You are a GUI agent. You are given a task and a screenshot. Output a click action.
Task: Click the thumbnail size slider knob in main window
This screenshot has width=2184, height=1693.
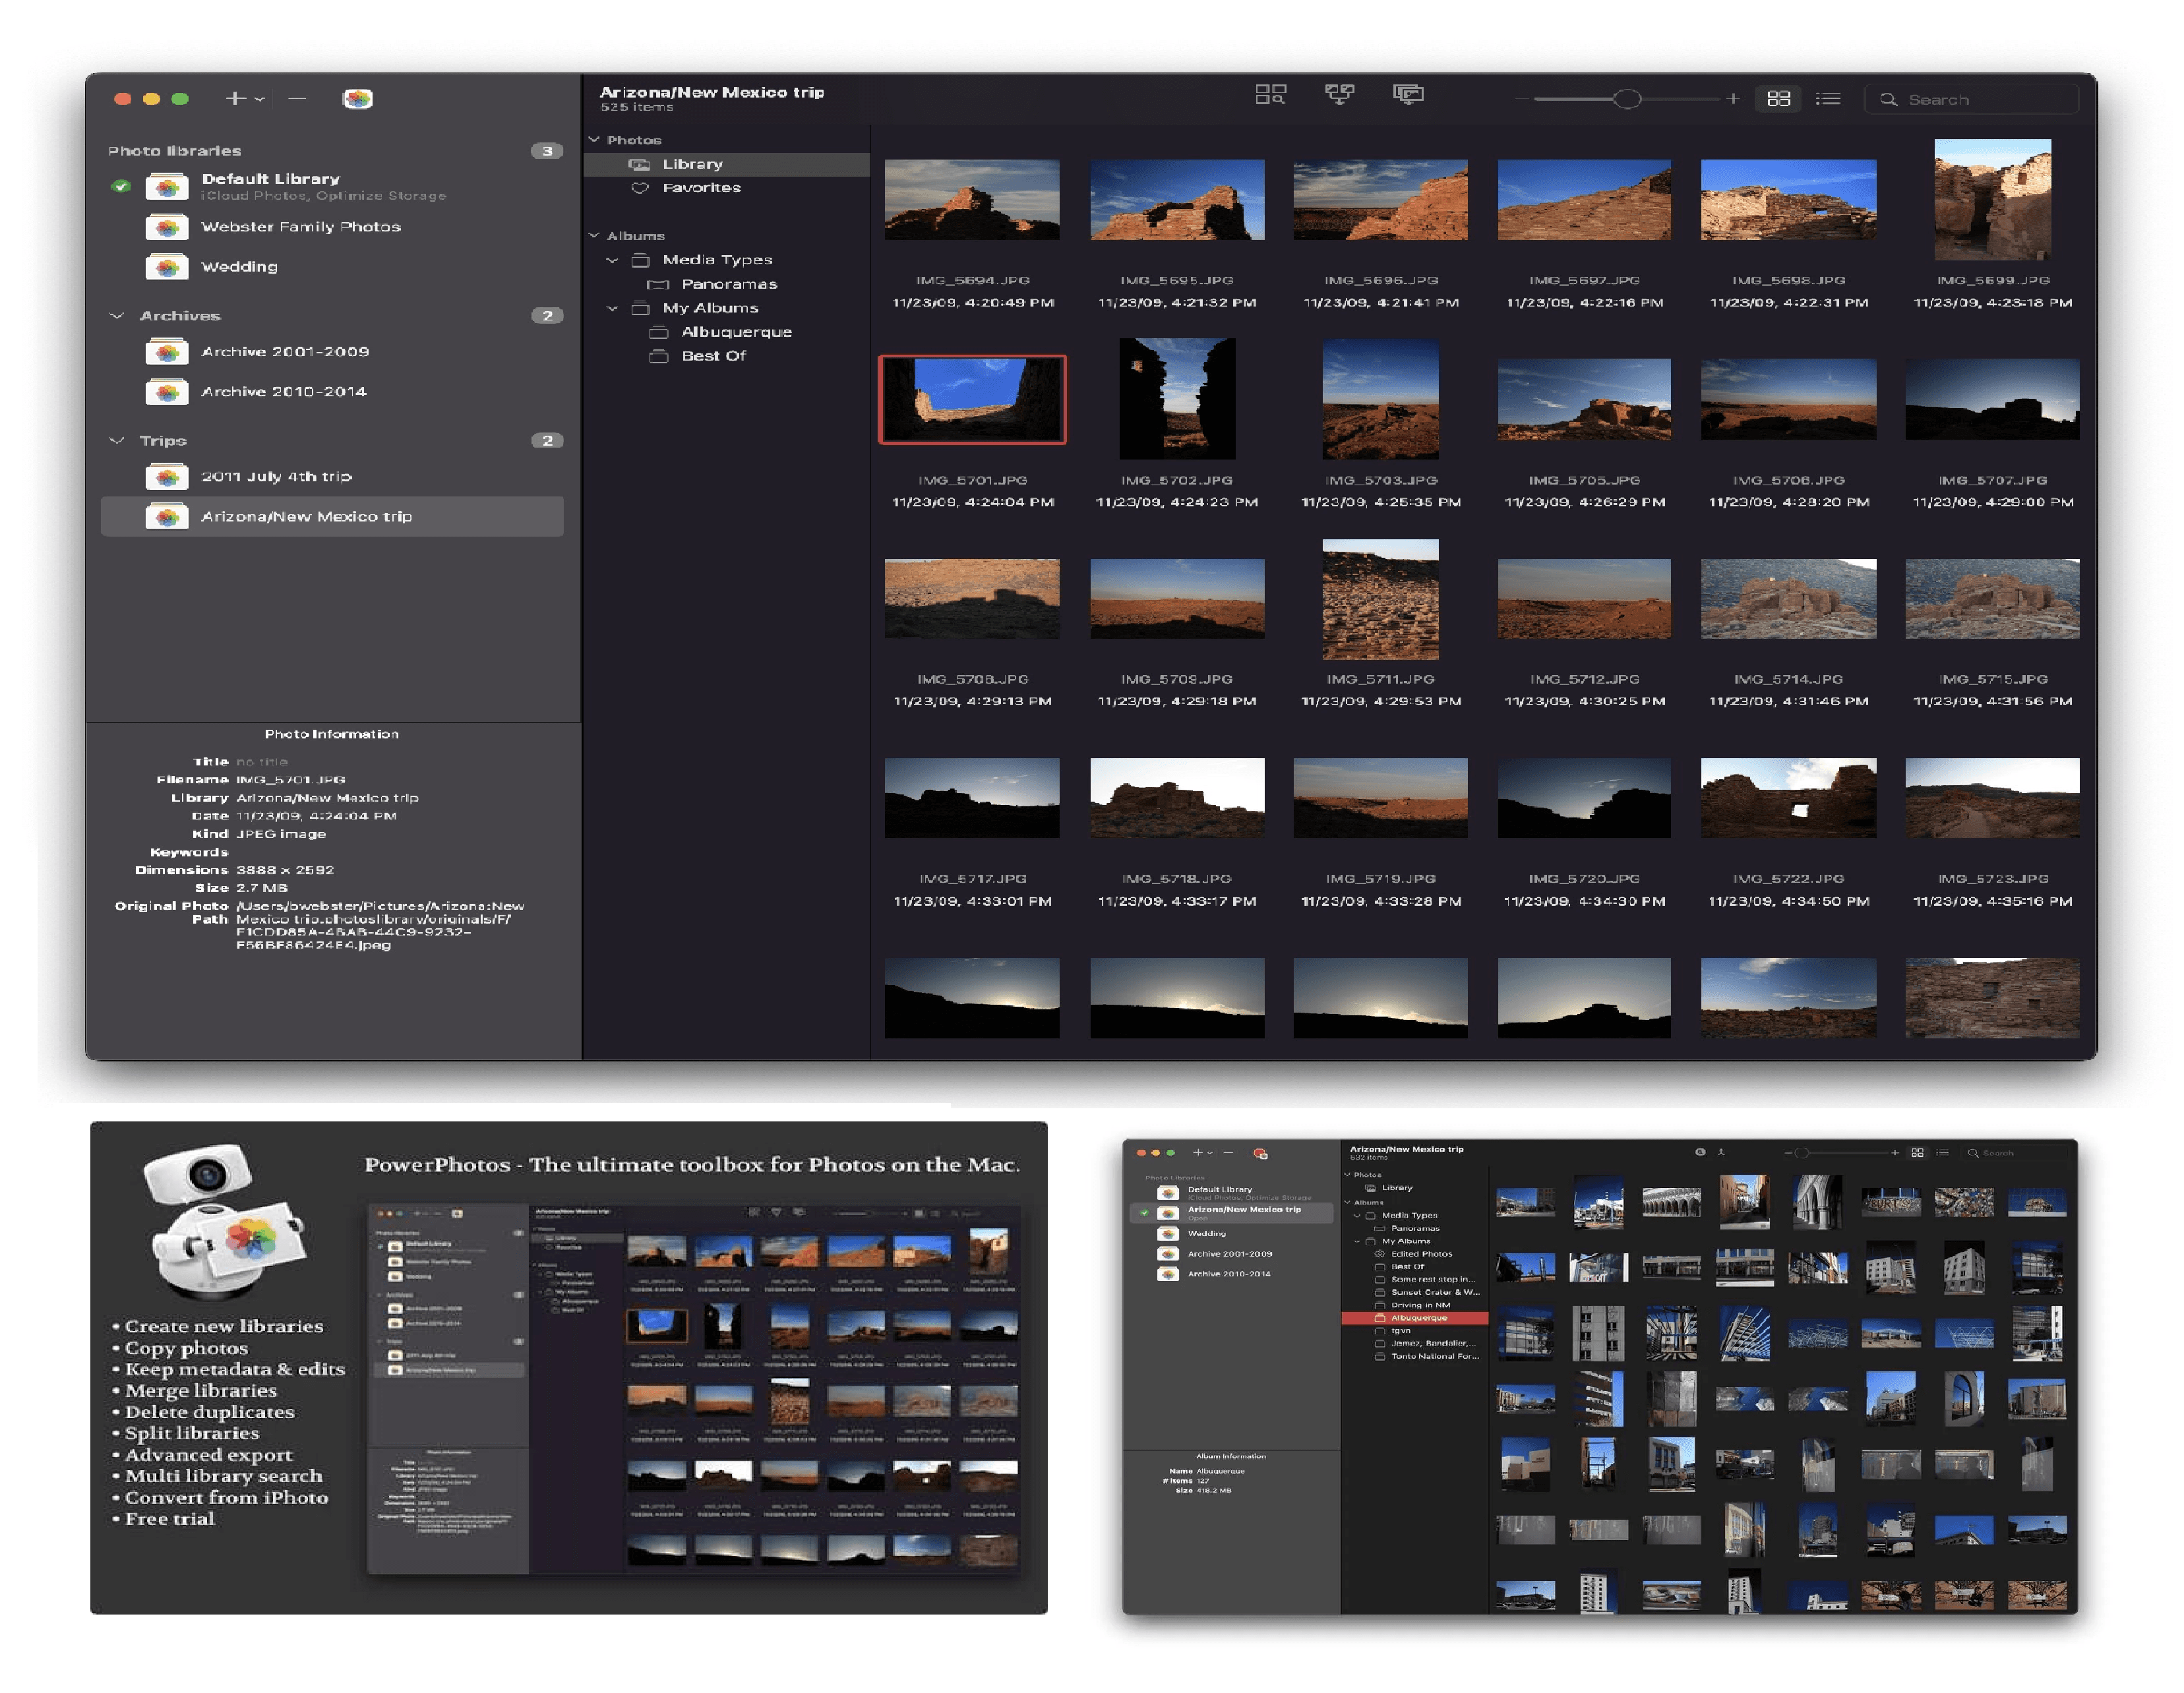[1627, 99]
